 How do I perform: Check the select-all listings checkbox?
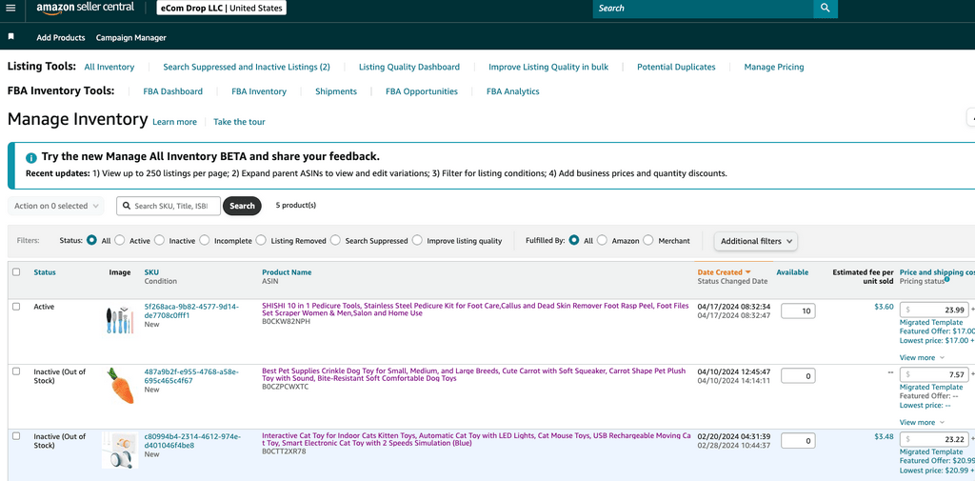[x=16, y=272]
